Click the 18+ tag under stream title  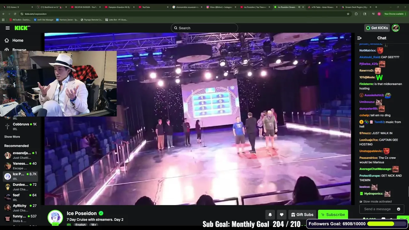(94, 225)
